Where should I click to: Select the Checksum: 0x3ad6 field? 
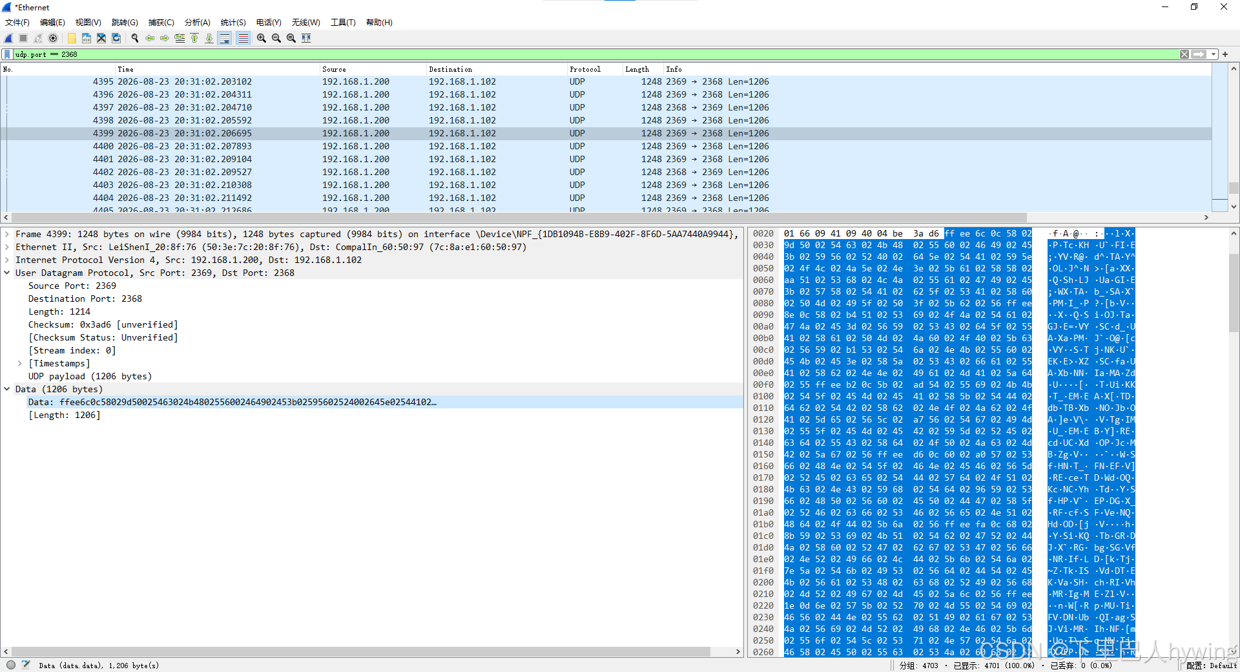pyautogui.click(x=103, y=324)
